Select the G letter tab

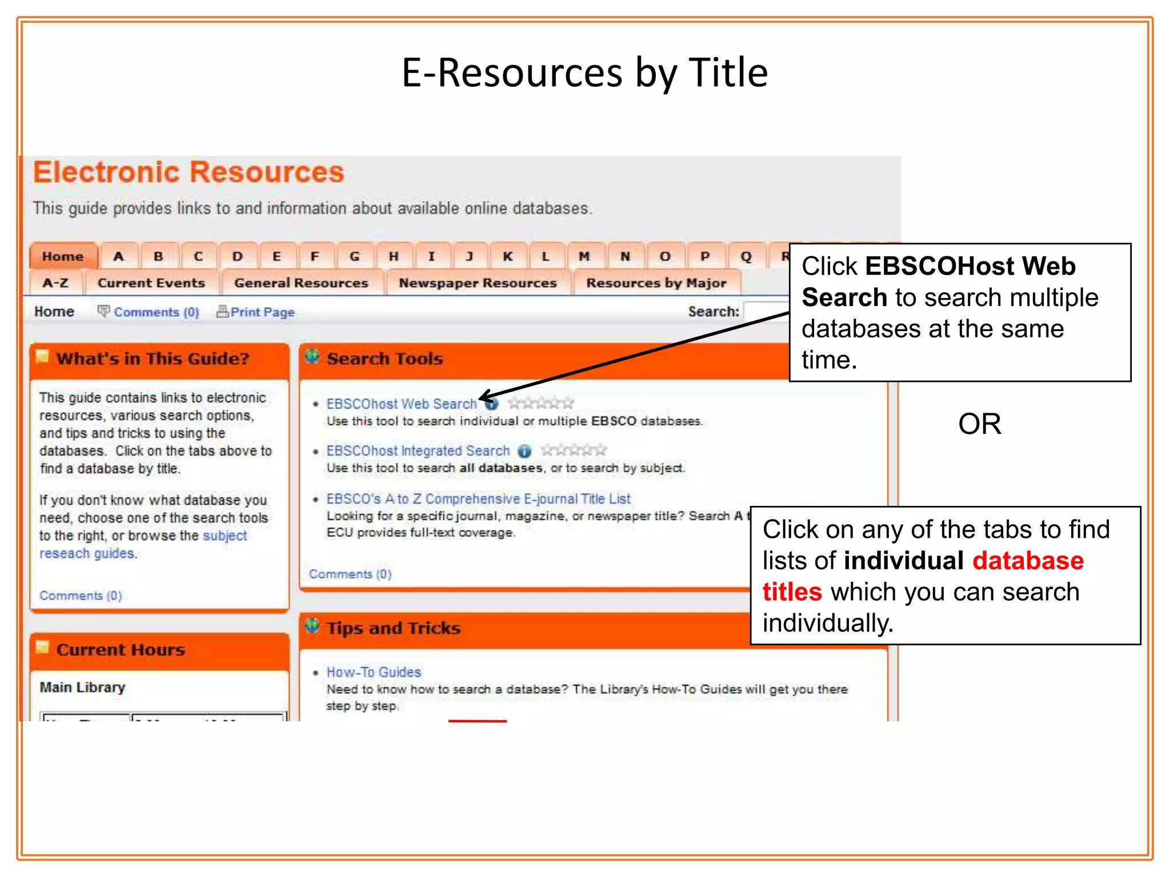(x=354, y=256)
